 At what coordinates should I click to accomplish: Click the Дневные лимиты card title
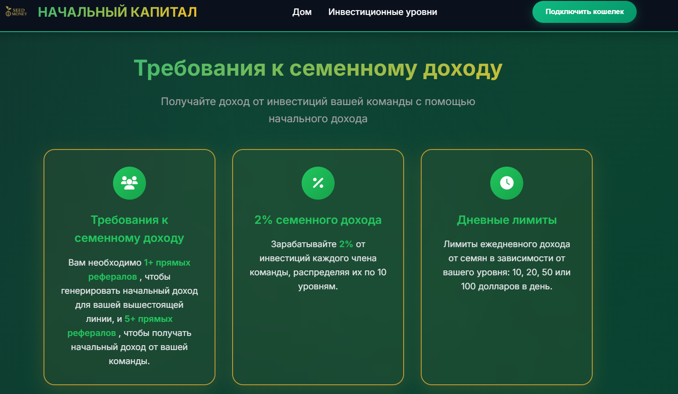click(x=507, y=219)
